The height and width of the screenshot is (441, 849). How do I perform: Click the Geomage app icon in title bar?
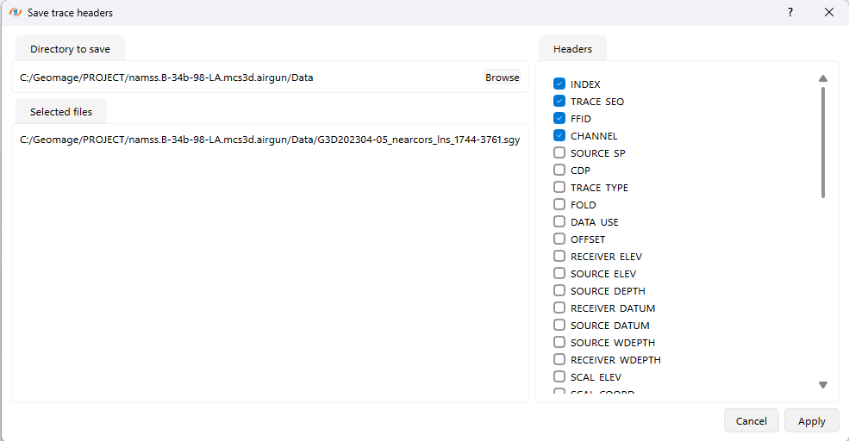coord(16,12)
